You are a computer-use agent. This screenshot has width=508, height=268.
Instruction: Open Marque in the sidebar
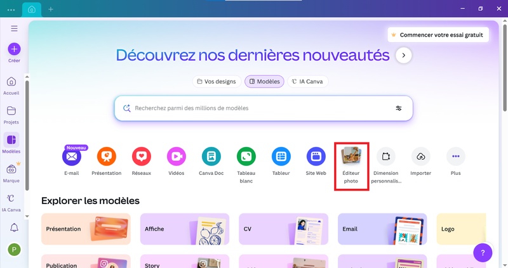point(11,173)
